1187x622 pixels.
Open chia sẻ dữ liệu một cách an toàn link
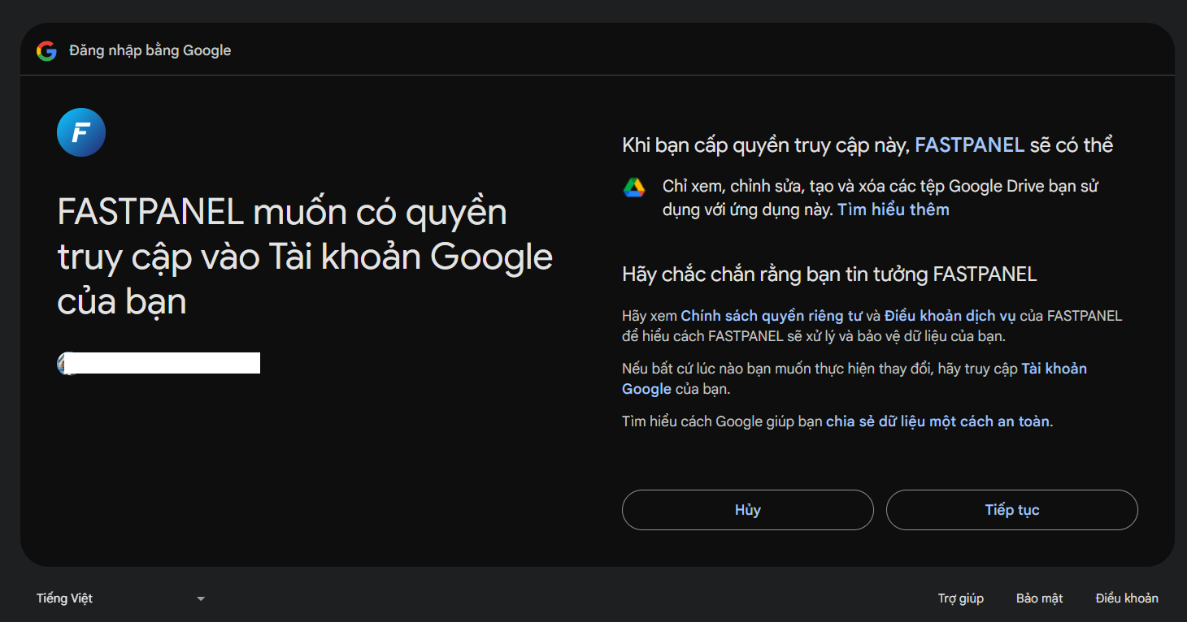click(x=937, y=421)
